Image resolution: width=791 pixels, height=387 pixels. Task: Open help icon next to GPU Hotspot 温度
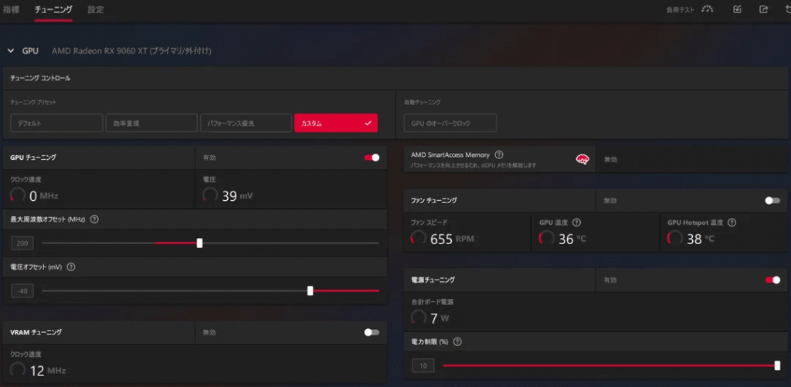732,222
